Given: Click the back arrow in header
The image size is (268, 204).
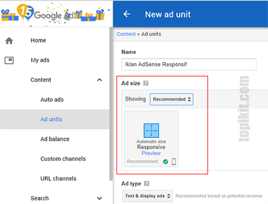Looking at the screenshot, I should (127, 14).
